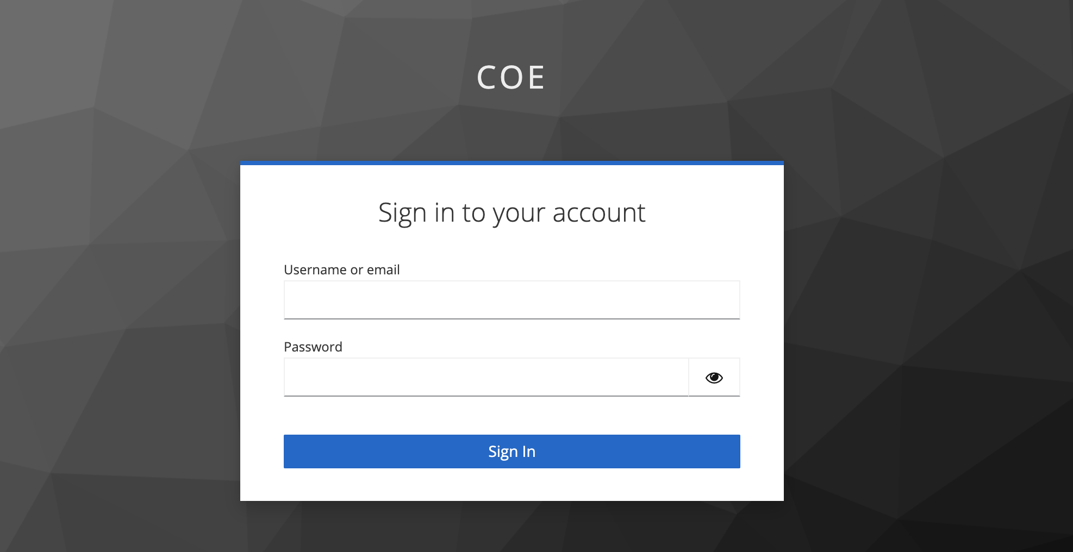
Task: Select the COE realm title at top
Action: click(x=511, y=77)
